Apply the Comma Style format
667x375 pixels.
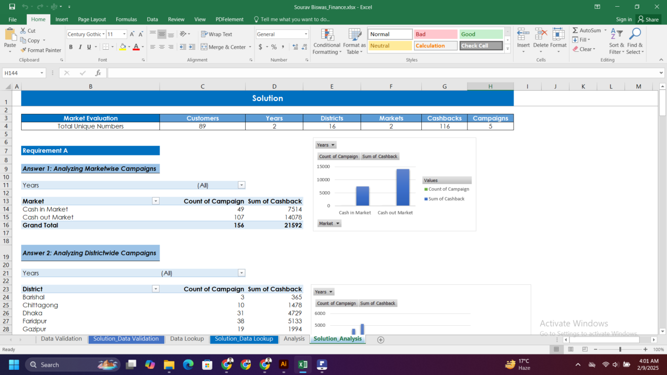283,47
